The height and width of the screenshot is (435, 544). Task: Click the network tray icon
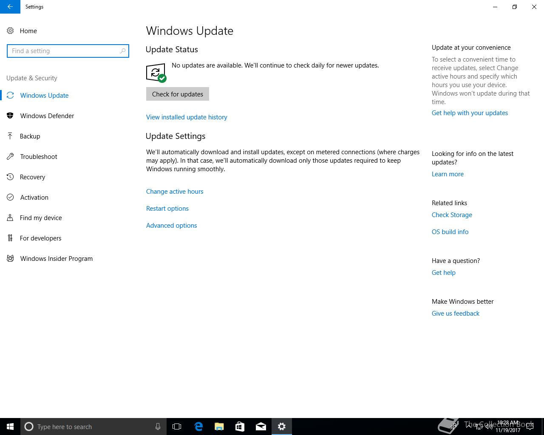(x=479, y=427)
